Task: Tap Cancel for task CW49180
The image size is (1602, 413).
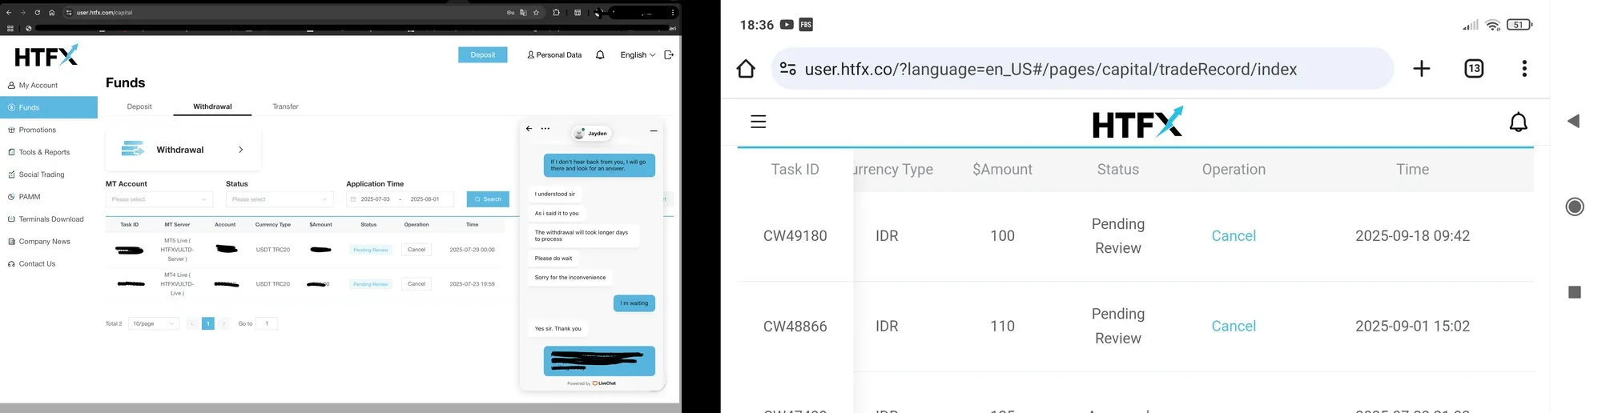Action: point(1234,236)
